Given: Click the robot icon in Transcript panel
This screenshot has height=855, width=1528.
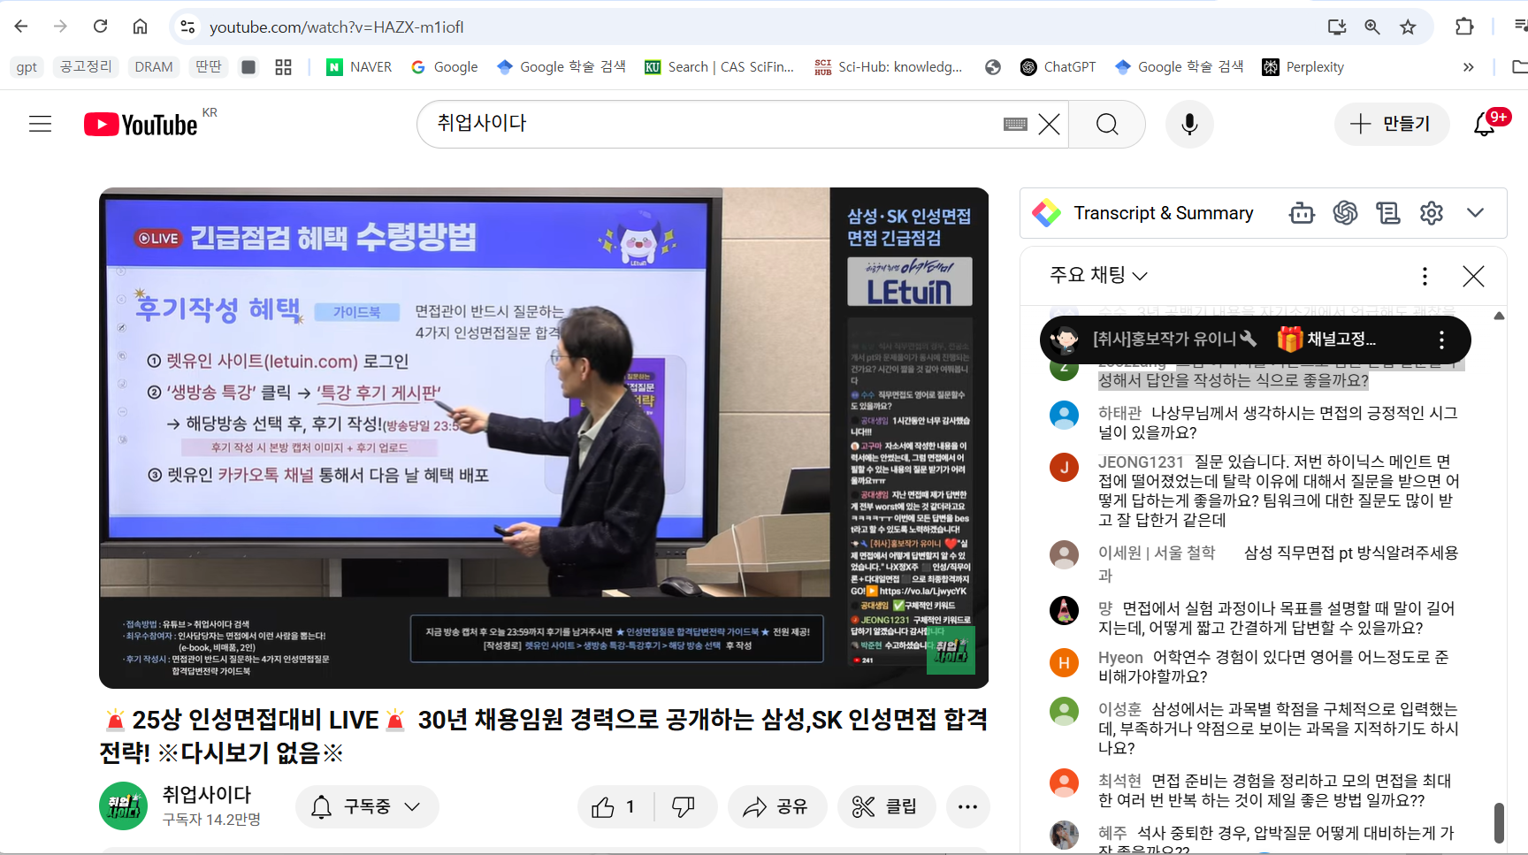Looking at the screenshot, I should pos(1302,213).
